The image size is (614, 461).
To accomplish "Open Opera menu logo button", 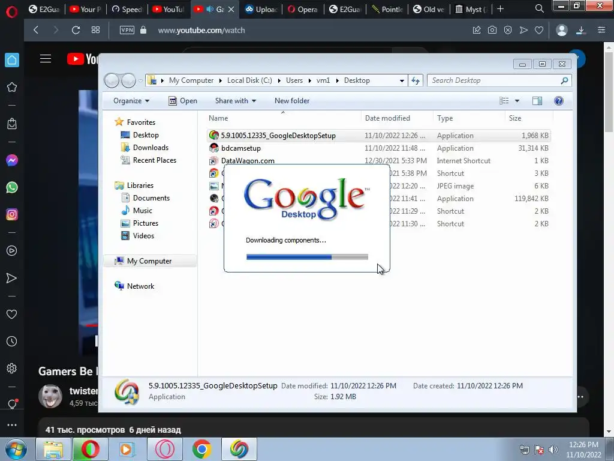I will [x=12, y=12].
